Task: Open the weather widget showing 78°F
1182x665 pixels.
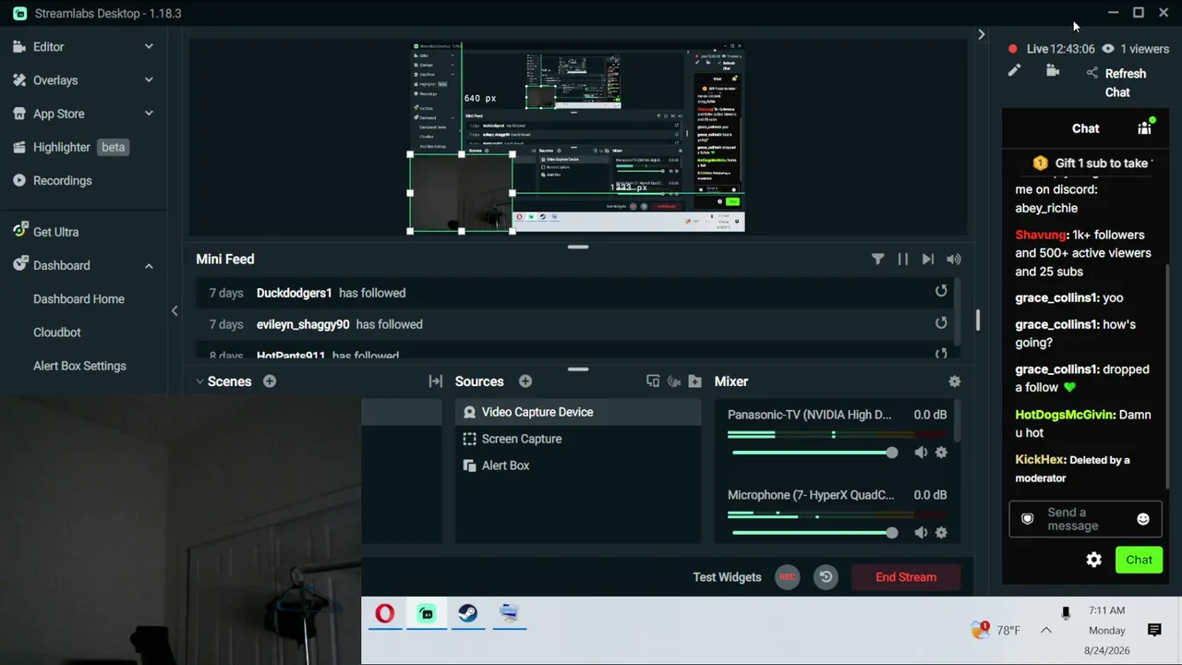Action: (x=995, y=630)
